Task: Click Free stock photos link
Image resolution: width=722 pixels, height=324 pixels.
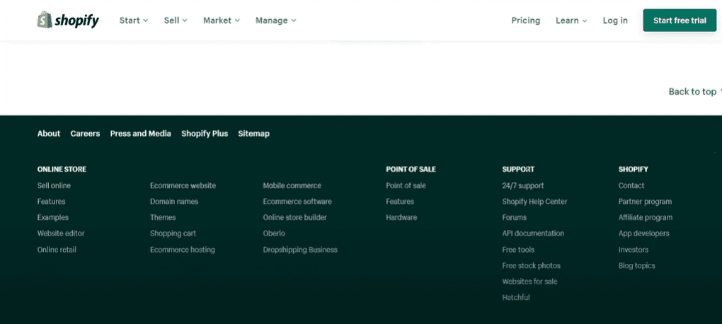Action: point(532,265)
